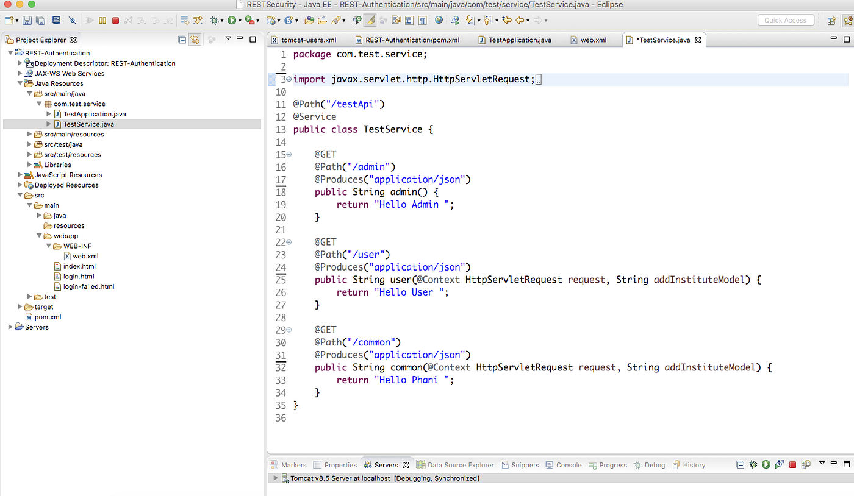The height and width of the screenshot is (496, 854).
Task: Click the Open Type icon in toolbar
Action: click(x=309, y=21)
